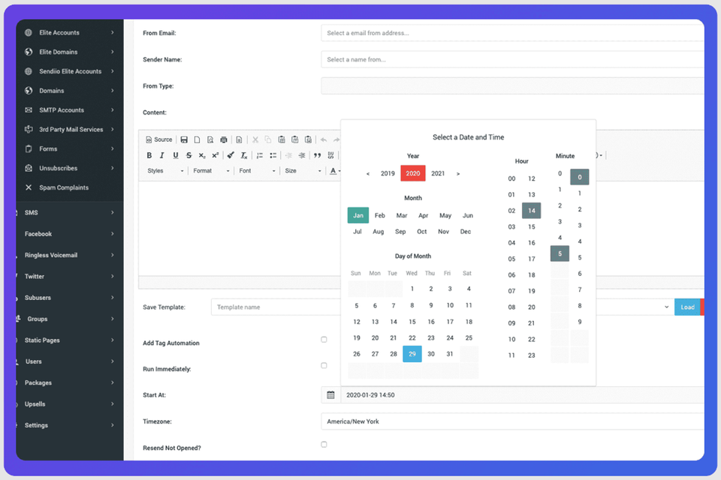Click the Preview icon in the editor toolbar
This screenshot has height=480, width=721.
coord(210,139)
